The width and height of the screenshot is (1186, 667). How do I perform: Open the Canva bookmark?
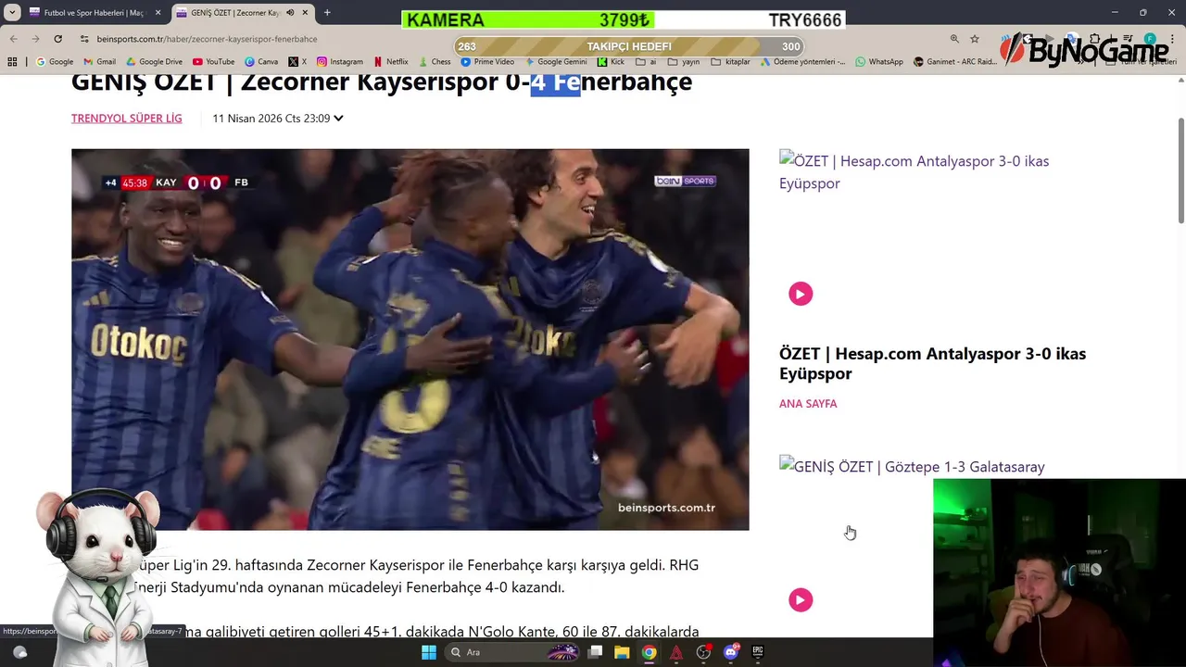261,62
